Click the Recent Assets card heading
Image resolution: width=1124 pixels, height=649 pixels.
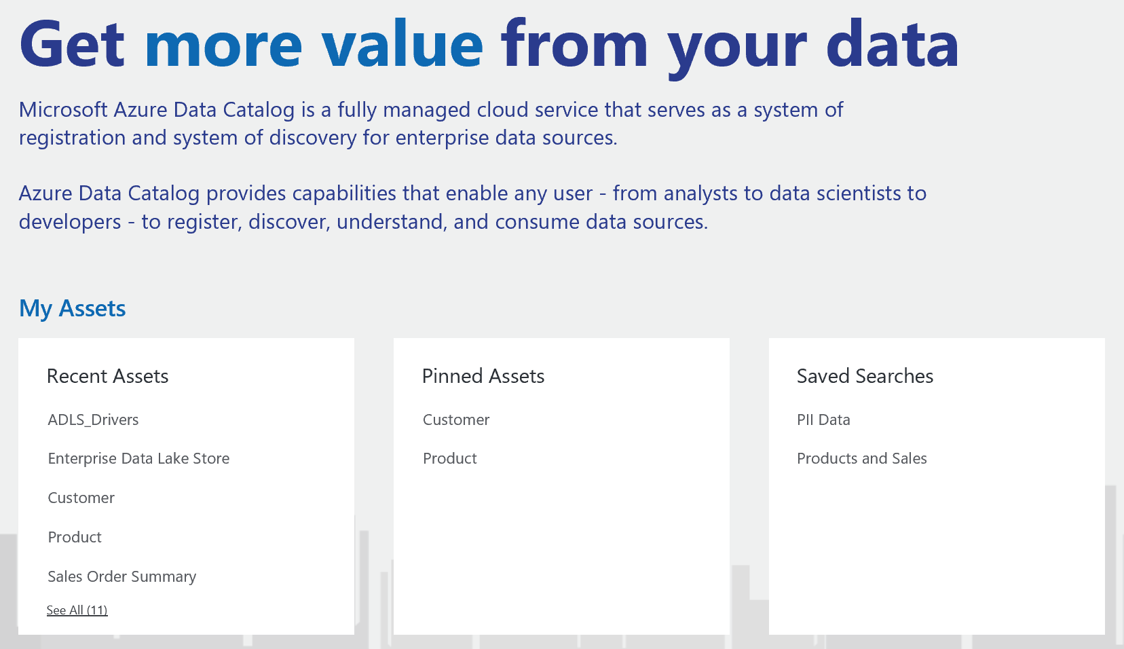click(107, 376)
